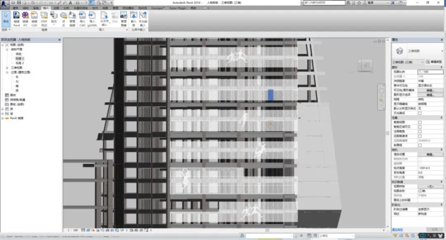Viewport: 446px width, 240px height.
Task: Open the Manage Links tool
Action: coord(73,19)
